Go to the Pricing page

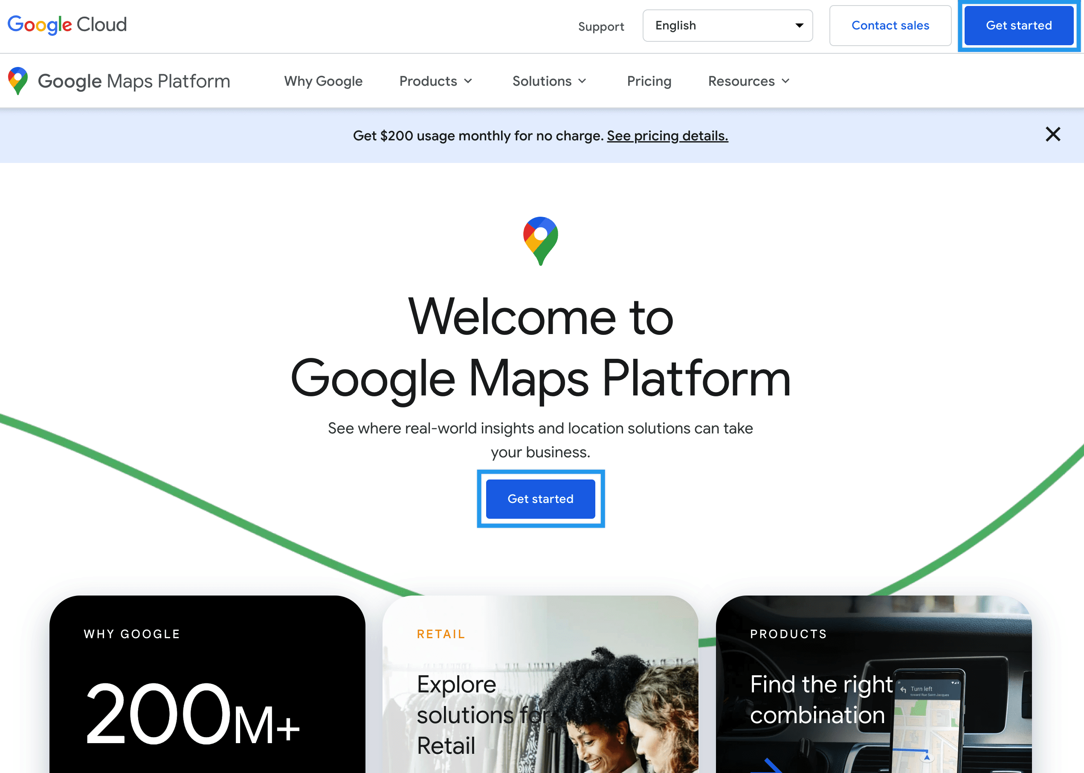coord(649,81)
